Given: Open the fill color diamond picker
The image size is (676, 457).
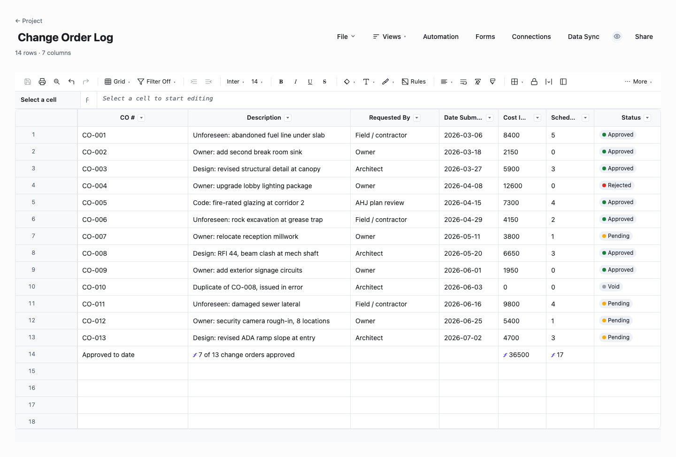Looking at the screenshot, I should click(x=349, y=82).
